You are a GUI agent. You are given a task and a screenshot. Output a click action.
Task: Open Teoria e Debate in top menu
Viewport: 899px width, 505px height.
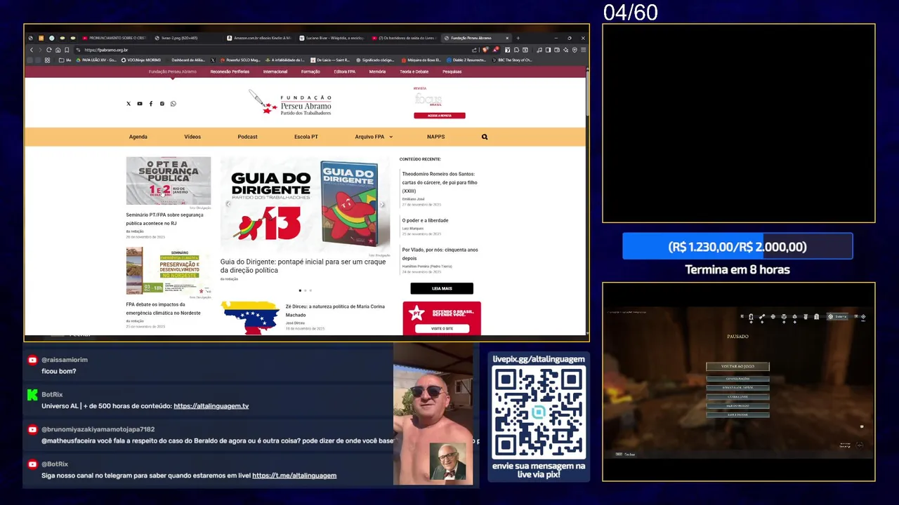point(414,72)
